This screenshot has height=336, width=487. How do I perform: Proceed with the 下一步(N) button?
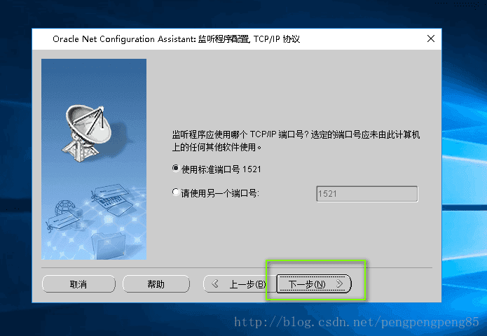[x=314, y=284]
